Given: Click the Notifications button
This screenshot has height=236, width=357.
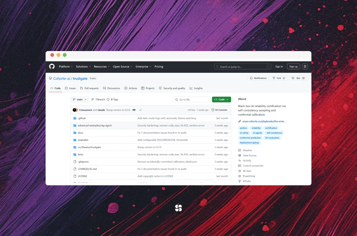Looking at the screenshot, I should coord(258,78).
